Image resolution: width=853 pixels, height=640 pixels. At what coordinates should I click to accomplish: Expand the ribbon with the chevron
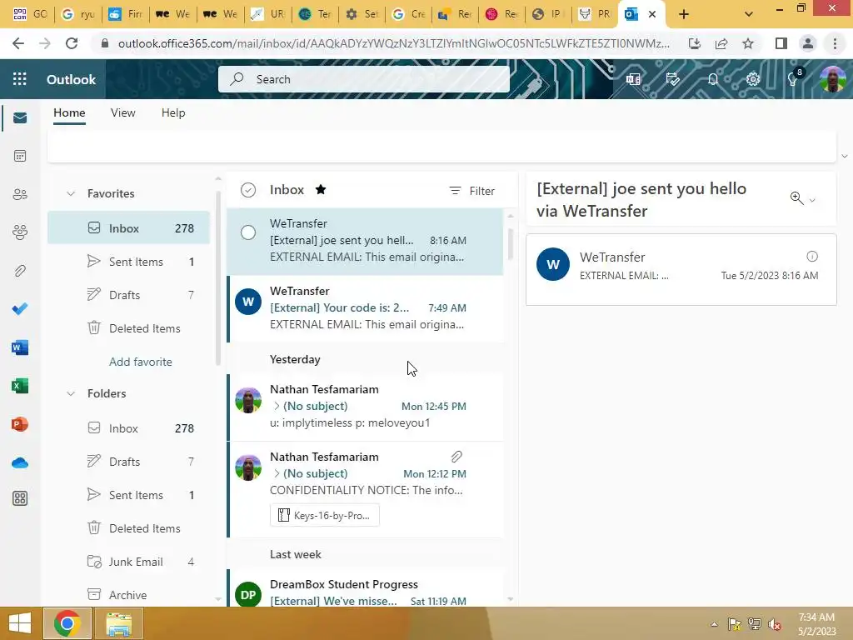(845, 156)
